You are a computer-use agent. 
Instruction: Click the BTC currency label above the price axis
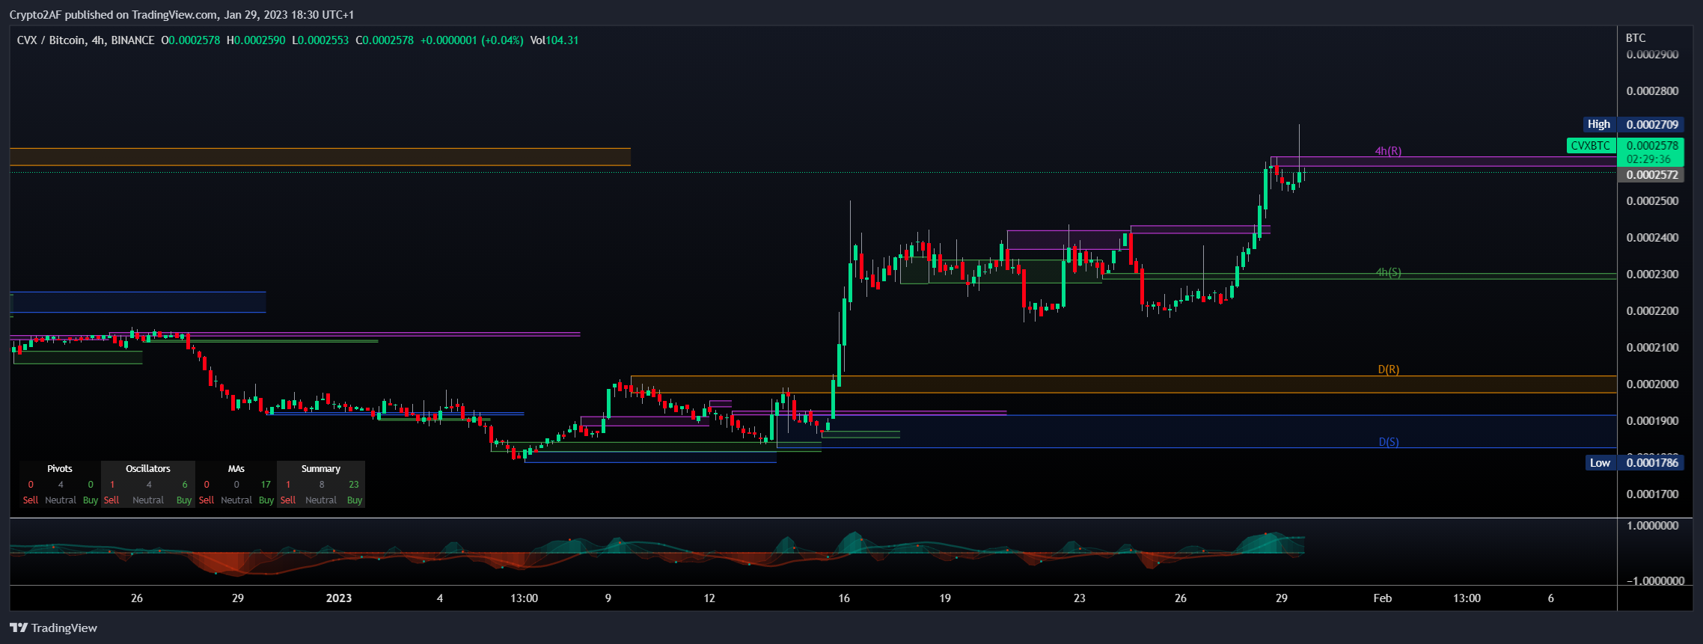tap(1636, 37)
